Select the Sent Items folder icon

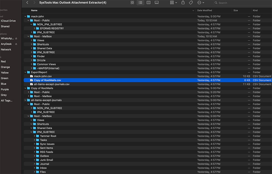[x=37, y=148]
